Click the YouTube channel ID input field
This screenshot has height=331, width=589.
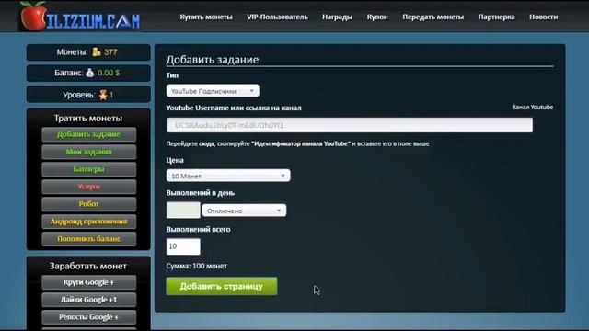[x=350, y=125]
